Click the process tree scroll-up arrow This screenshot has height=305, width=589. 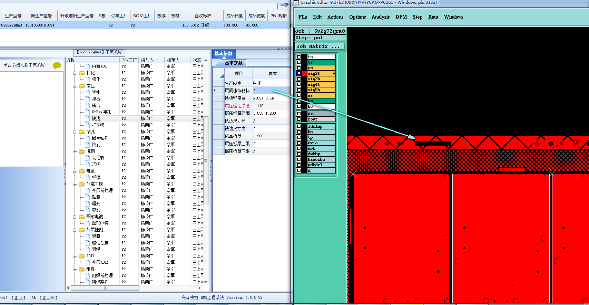coord(206,60)
